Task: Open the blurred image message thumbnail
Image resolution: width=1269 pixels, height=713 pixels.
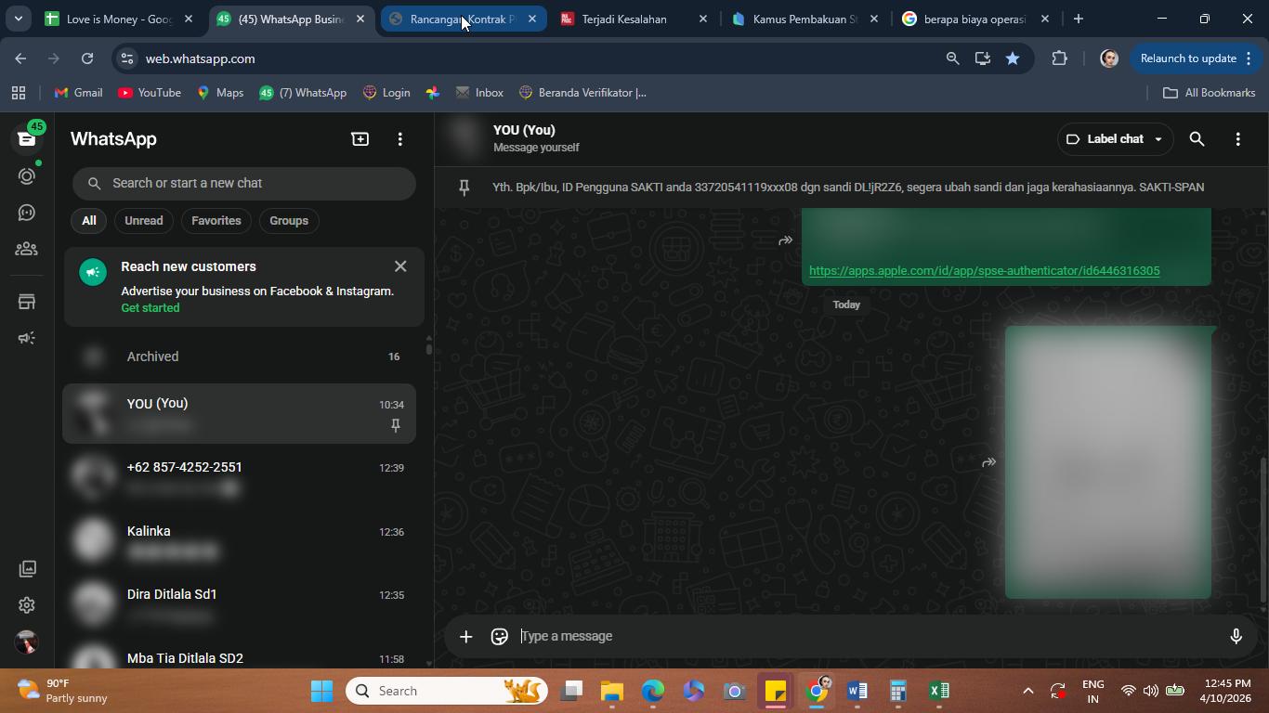Action: [1108, 462]
